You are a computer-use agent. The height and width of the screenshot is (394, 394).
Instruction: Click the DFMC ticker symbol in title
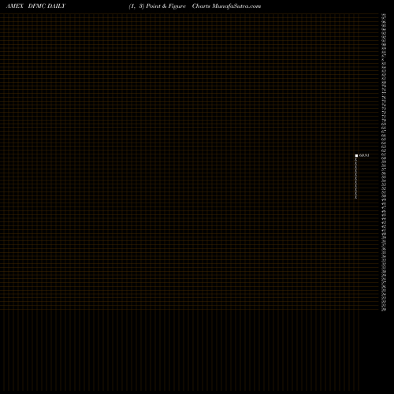[37, 6]
